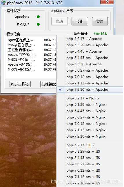Click the log line Apache已经启动…
Screen dimensions: 124x187
tap(22, 64)
